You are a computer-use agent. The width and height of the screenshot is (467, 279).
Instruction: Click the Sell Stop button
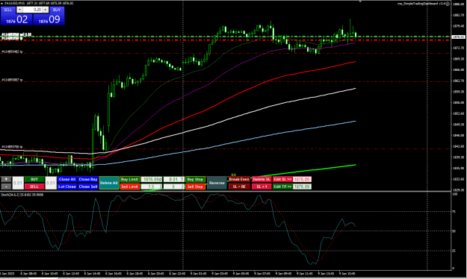(x=195, y=186)
